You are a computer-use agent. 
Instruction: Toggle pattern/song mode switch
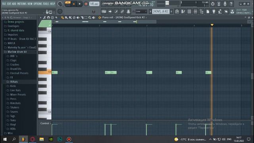[x=68, y=4]
